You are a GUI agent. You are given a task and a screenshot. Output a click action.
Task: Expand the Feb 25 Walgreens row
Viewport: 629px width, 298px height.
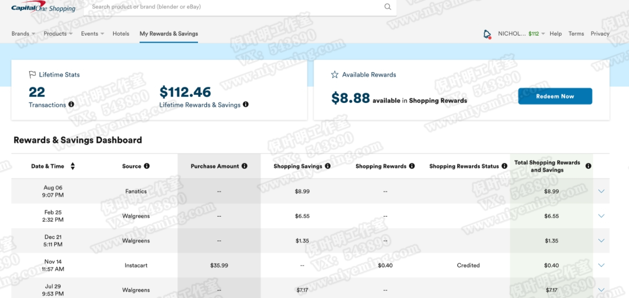point(601,216)
